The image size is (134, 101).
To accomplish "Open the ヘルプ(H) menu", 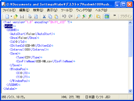I will [x=101, y=10].
